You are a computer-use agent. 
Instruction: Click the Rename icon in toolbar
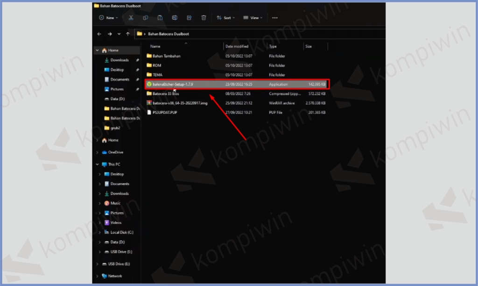coord(175,18)
